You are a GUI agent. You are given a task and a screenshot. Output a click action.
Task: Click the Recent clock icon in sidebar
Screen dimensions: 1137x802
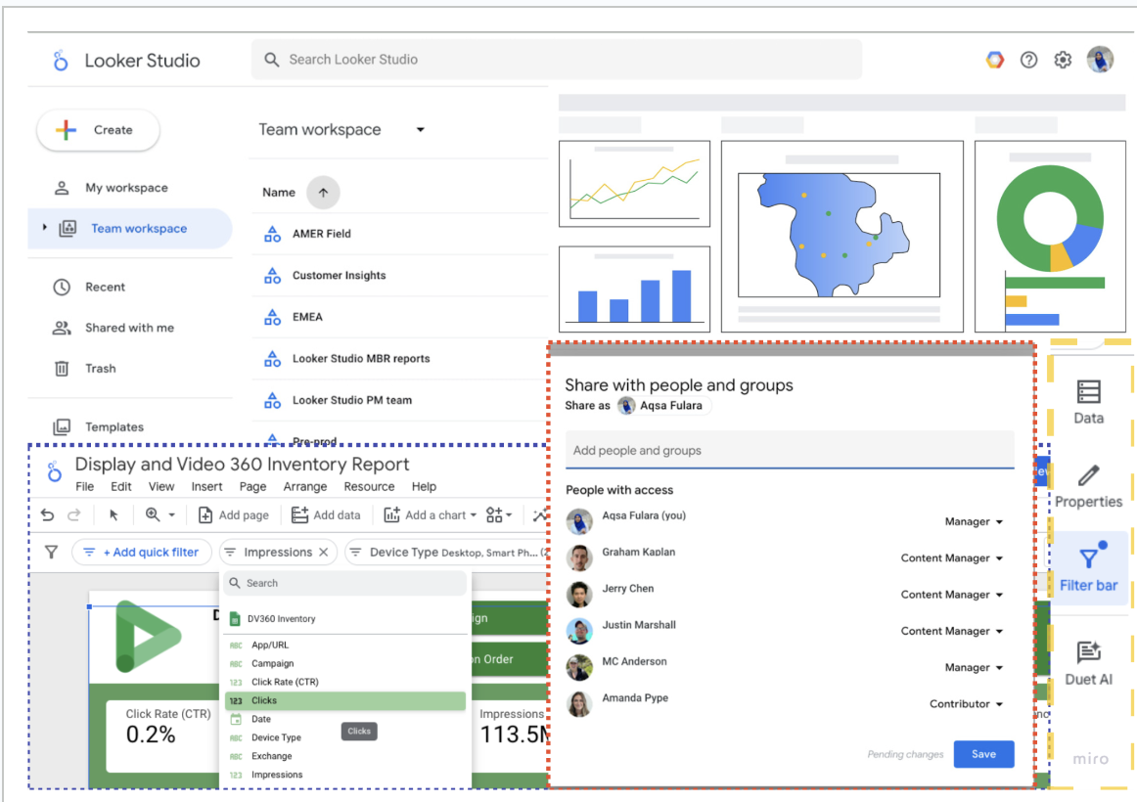click(x=62, y=287)
